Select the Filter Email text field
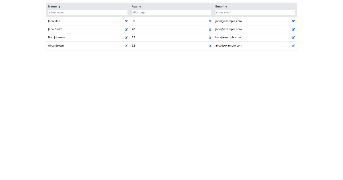343x180 pixels. click(x=255, y=13)
